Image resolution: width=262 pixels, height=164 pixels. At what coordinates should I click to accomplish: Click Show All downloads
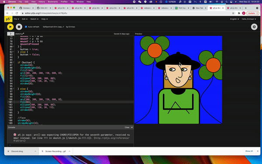tap(249, 151)
